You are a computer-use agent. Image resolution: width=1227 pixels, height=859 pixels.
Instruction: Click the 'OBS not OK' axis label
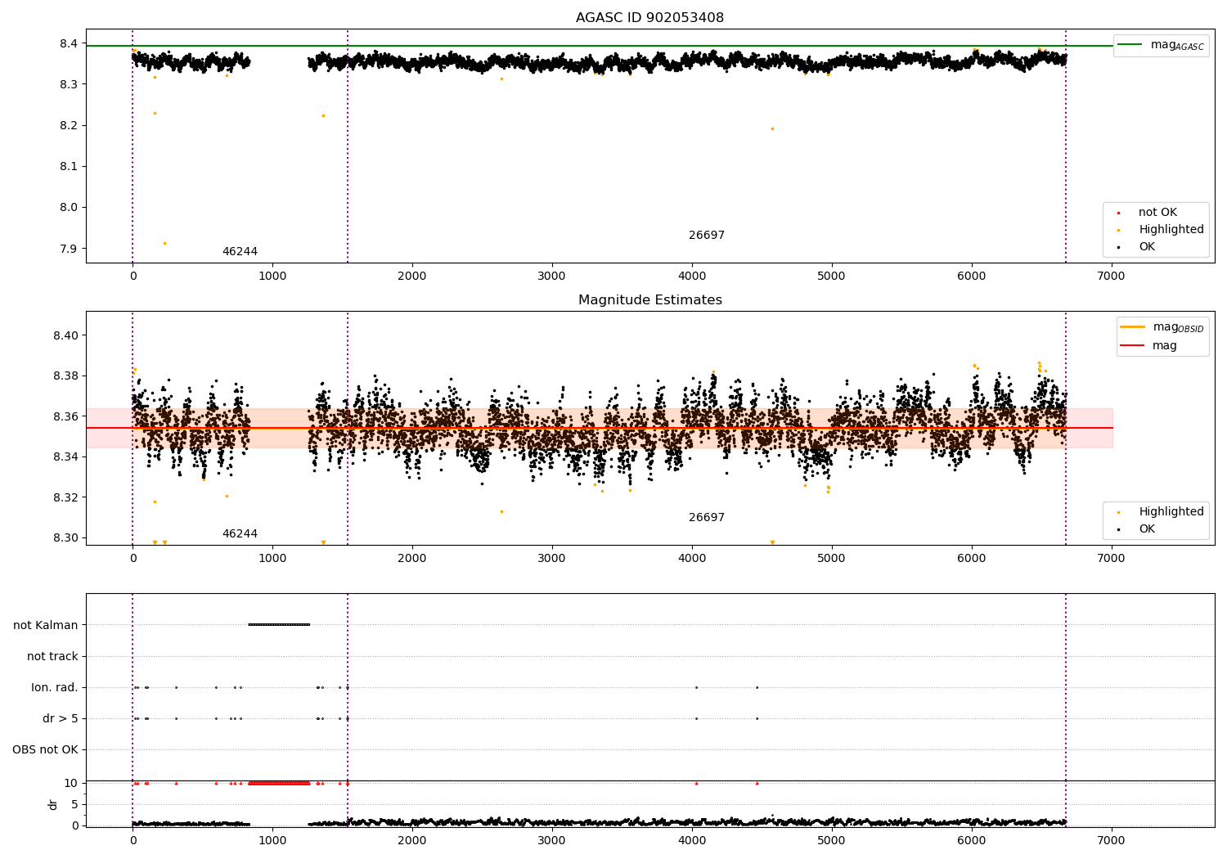coord(45,749)
